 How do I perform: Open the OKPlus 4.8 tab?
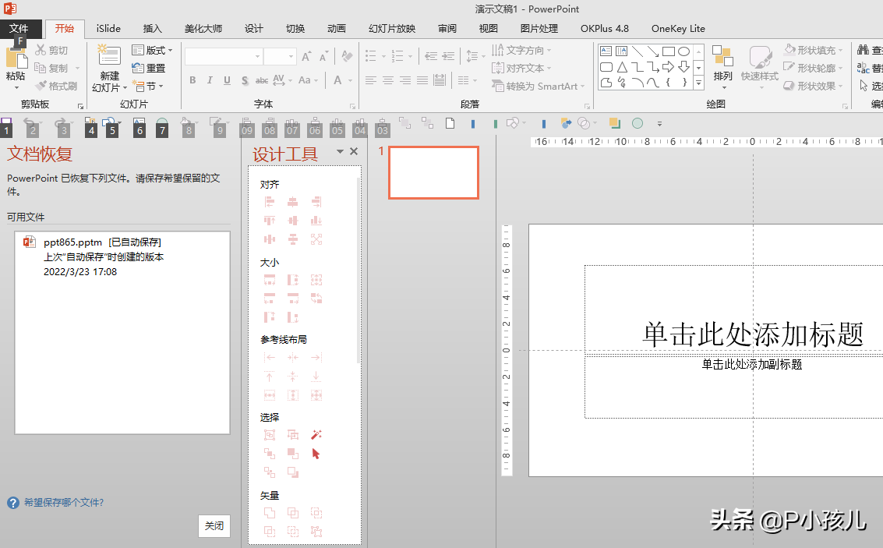tap(604, 29)
